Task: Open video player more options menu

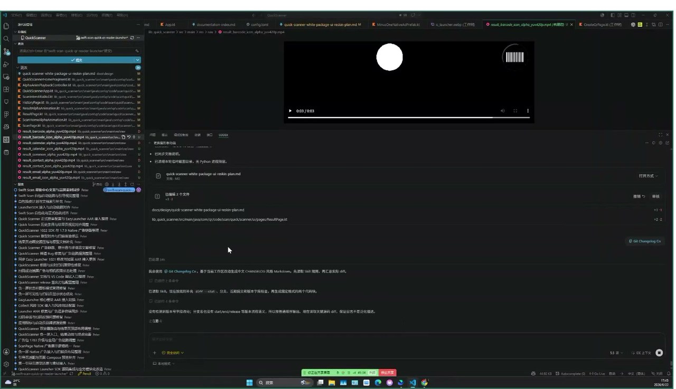Action: click(528, 111)
